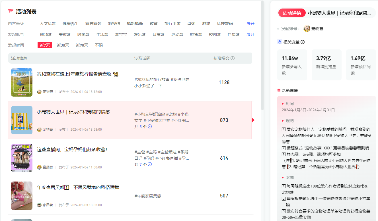Filter by 影视综 category
Image resolution: width=378 pixels, height=221 pixels.
click(114, 24)
